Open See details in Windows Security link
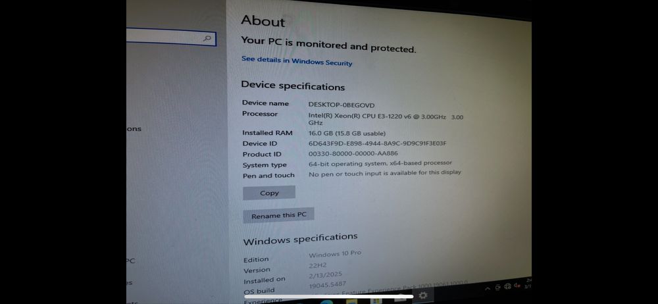This screenshot has height=304, width=658. (297, 61)
